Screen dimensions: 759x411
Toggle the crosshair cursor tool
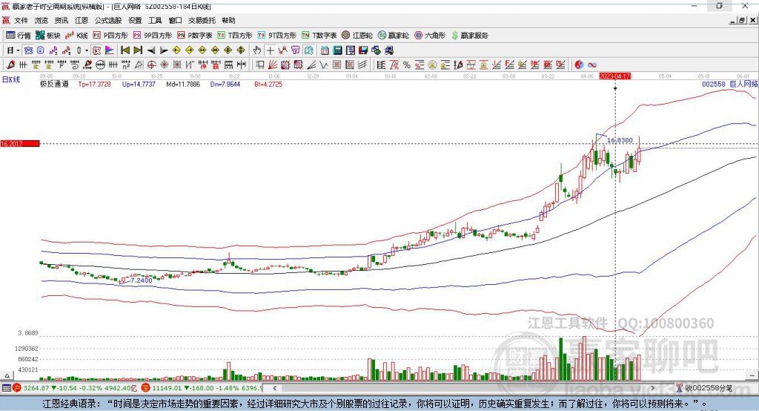(270, 50)
